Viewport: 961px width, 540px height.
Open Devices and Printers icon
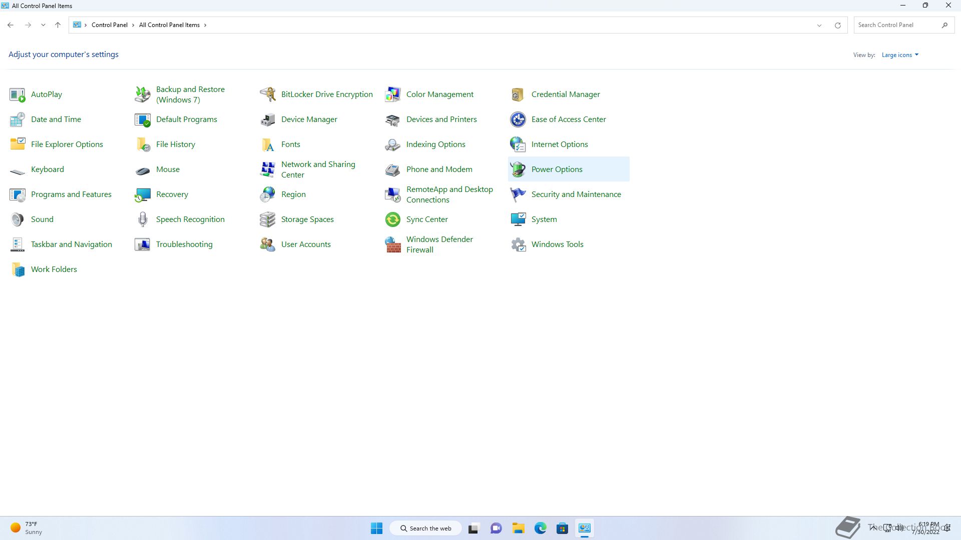393,119
